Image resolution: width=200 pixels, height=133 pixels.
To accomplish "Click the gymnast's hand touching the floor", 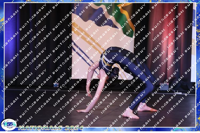I will (83, 110).
